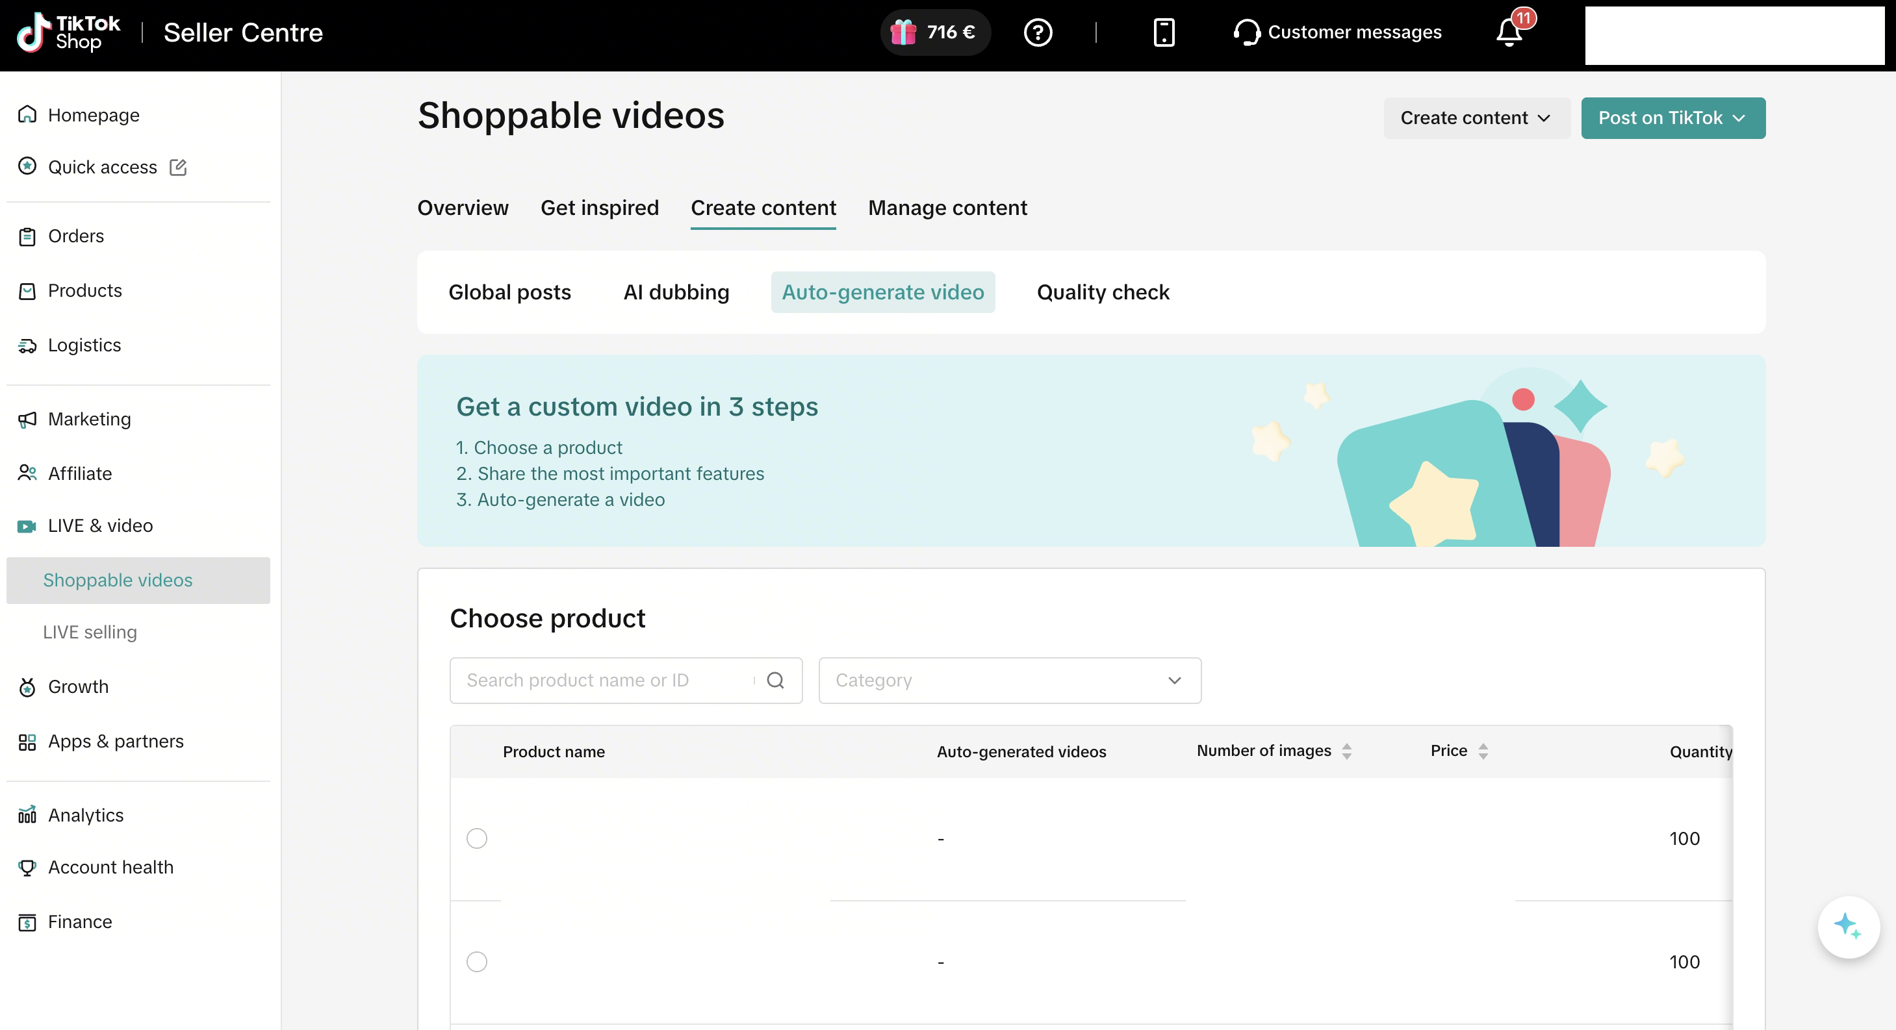The height and width of the screenshot is (1030, 1896).
Task: Click the search magnifier icon in product search
Action: 775,681
